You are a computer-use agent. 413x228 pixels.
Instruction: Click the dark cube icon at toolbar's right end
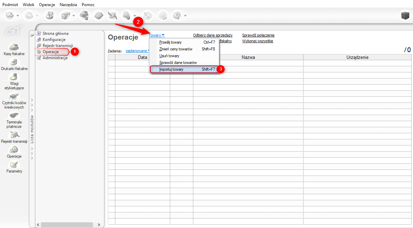[405, 16]
